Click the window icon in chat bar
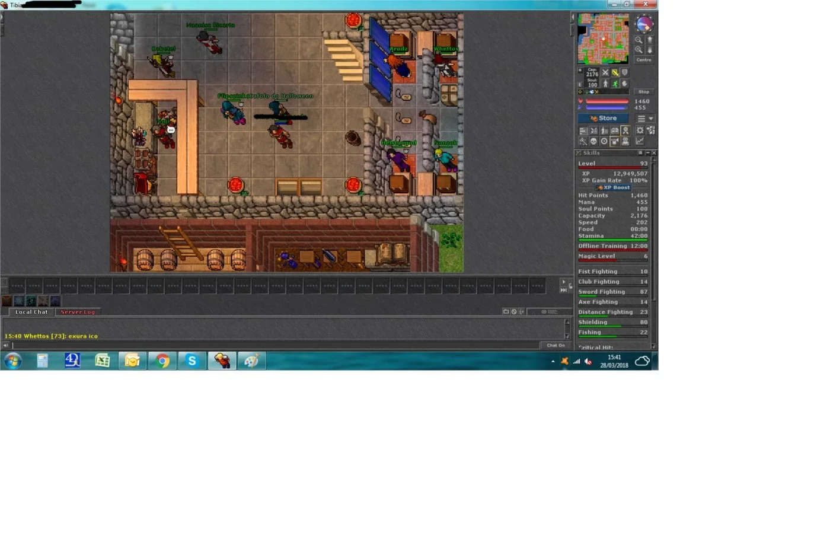The height and width of the screenshot is (542, 830). (506, 311)
